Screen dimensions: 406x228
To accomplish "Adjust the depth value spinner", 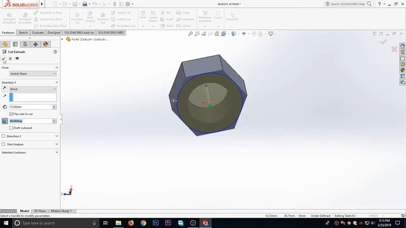I will pos(55,107).
